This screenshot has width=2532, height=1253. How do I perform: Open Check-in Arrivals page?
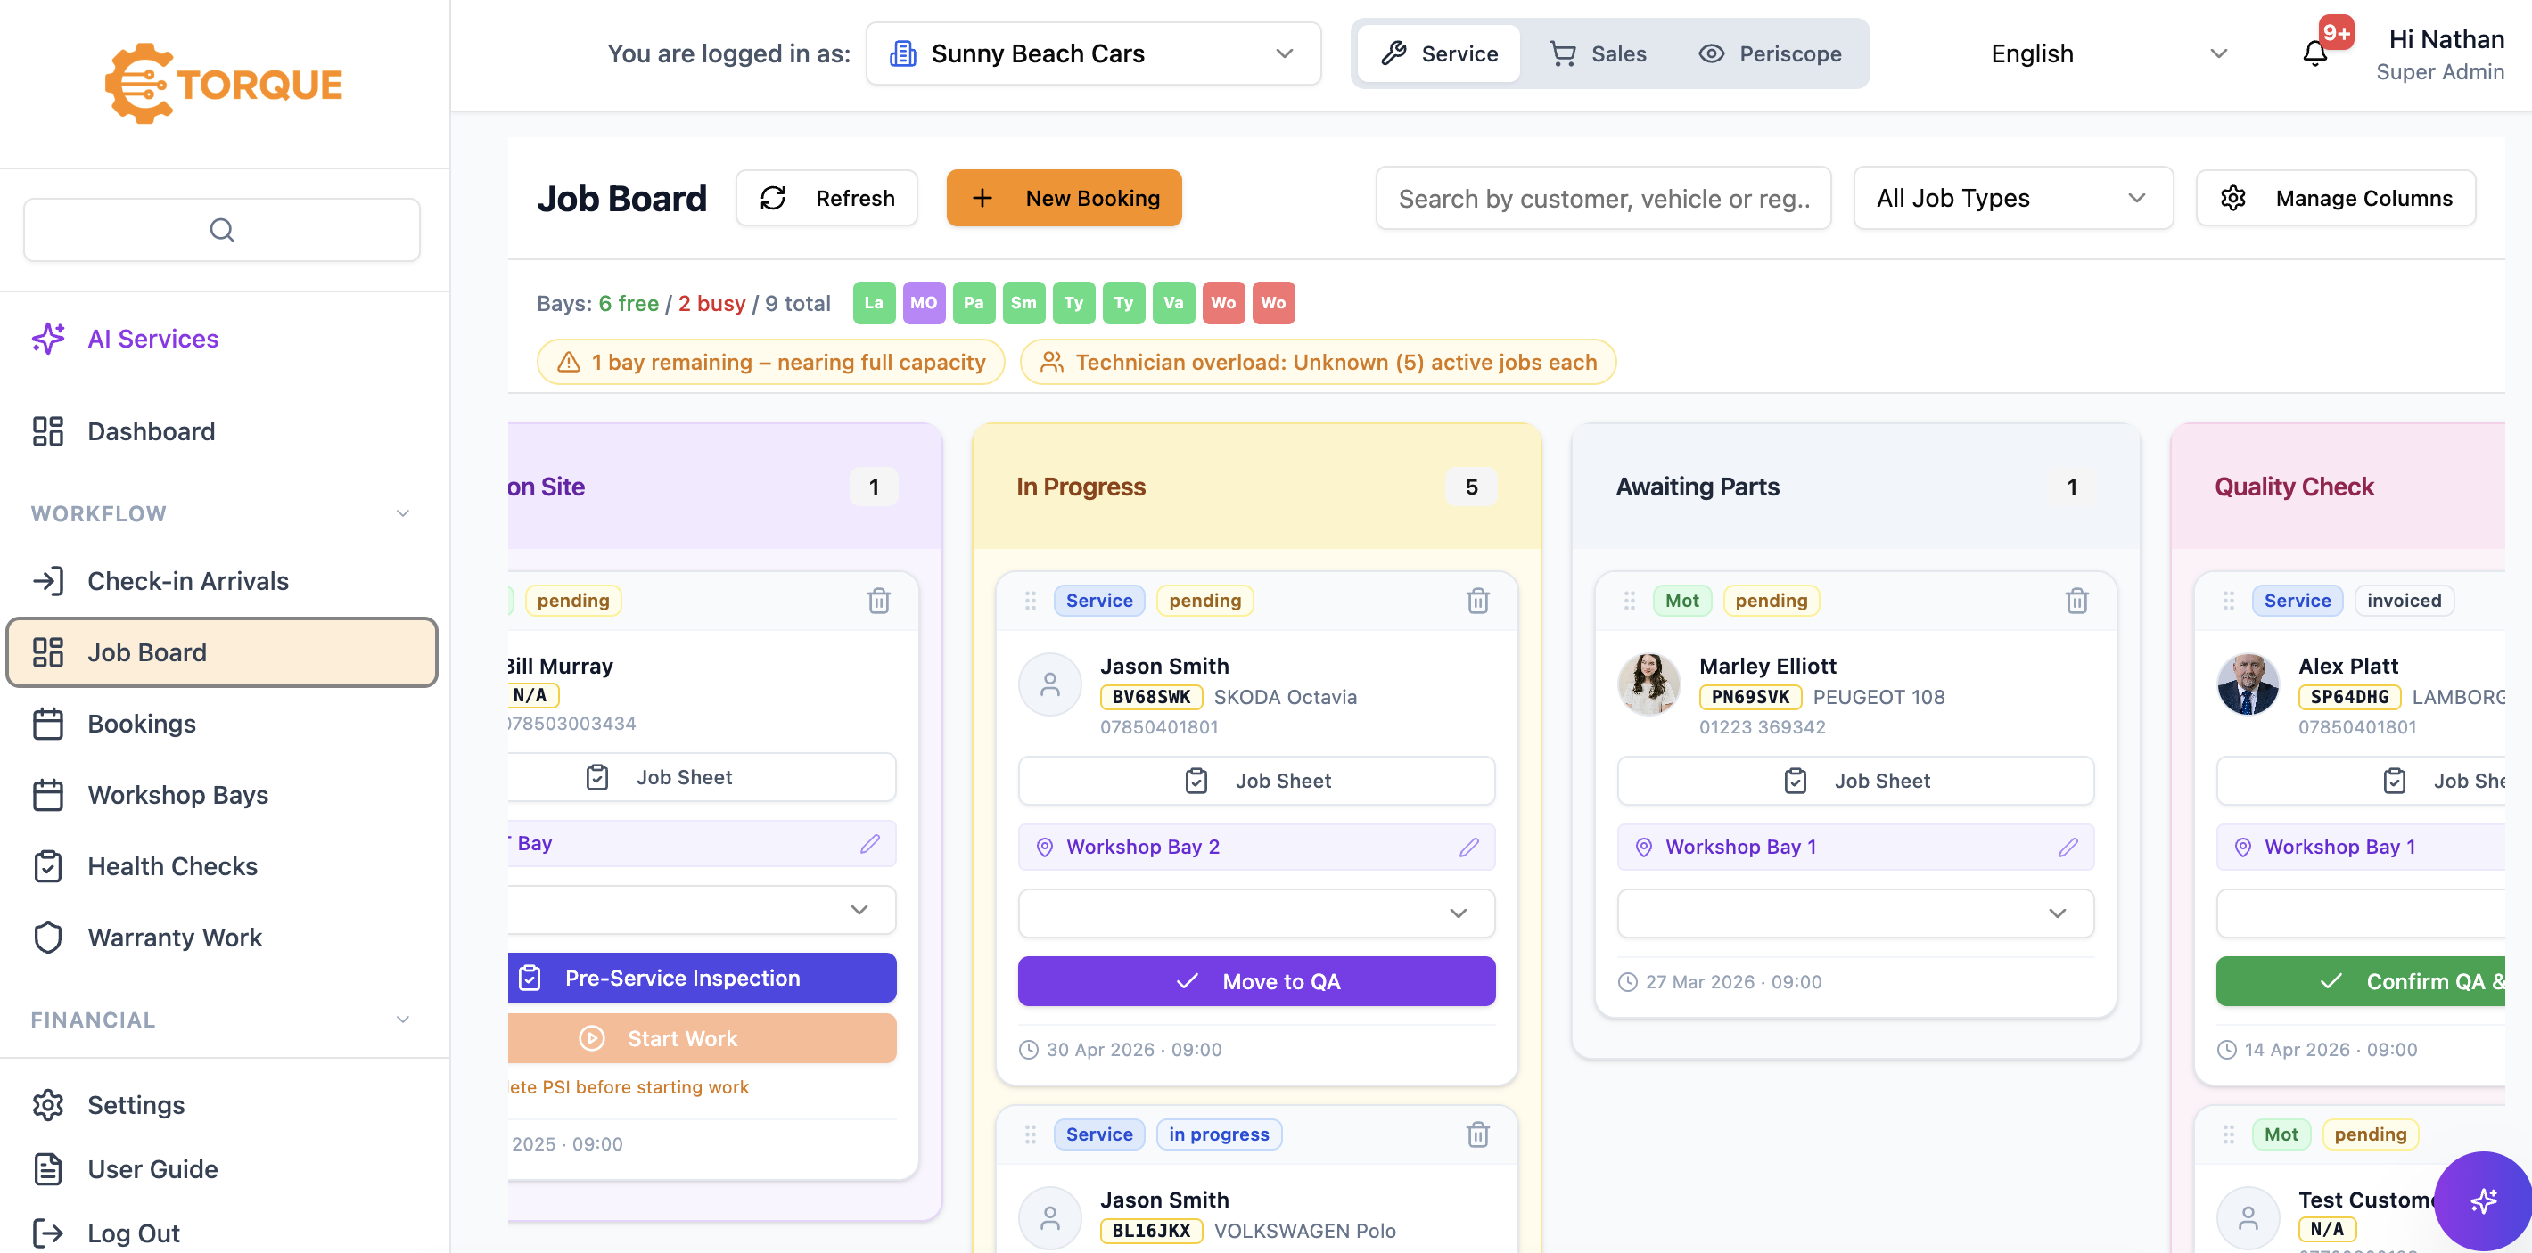click(222, 581)
